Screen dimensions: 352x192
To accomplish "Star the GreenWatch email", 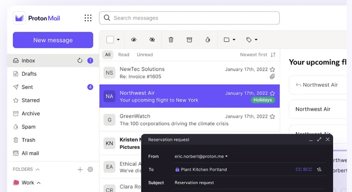I will tap(272, 117).
